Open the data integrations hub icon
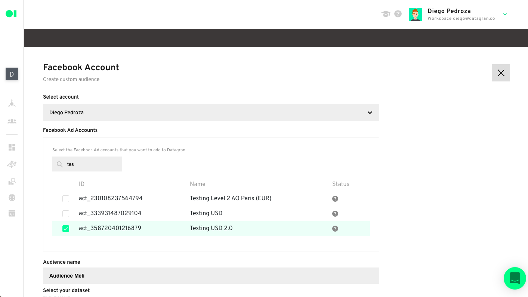The height and width of the screenshot is (297, 528). tap(12, 103)
